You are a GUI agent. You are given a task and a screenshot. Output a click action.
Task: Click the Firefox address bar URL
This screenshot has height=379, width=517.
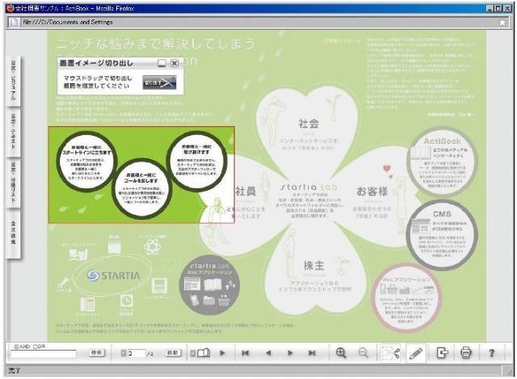pos(68,22)
